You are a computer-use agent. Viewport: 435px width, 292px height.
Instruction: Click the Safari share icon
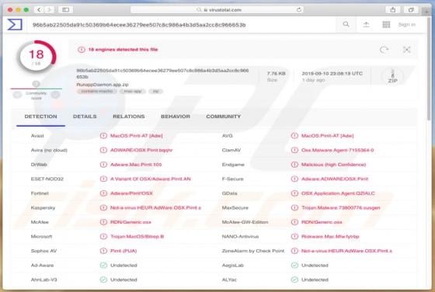(393, 9)
